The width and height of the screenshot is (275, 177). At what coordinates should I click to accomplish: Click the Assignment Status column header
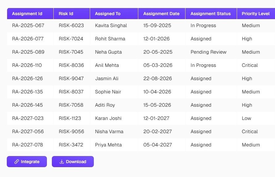pos(211,14)
